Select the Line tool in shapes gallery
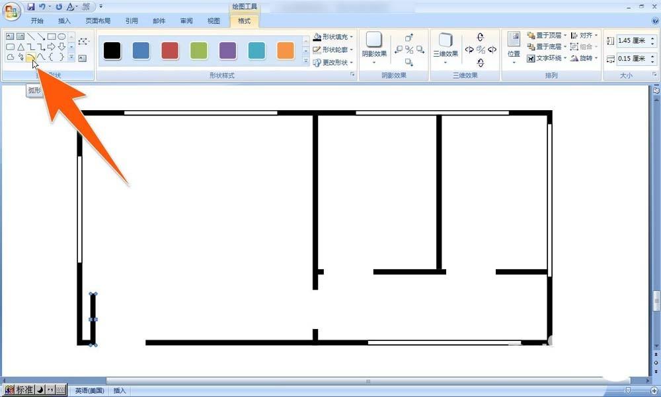661x397 pixels. pyautogui.click(x=30, y=36)
